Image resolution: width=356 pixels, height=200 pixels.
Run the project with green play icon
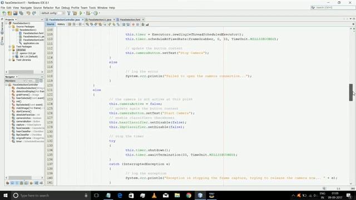click(81, 13)
